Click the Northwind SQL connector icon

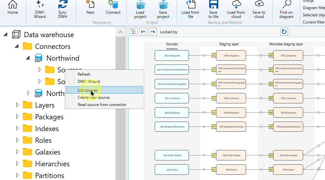pos(39,58)
